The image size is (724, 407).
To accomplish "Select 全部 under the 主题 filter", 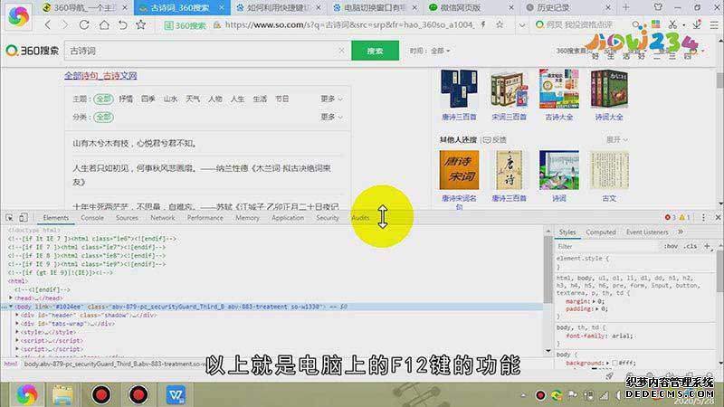I will tap(103, 99).
